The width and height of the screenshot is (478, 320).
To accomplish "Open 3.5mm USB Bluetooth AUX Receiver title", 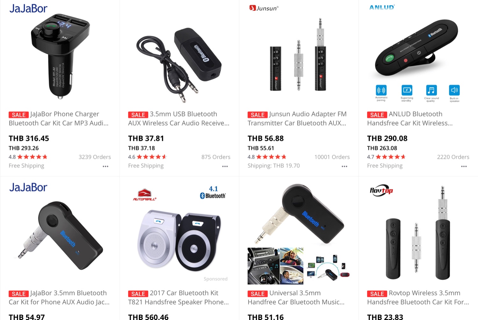I will 179,119.
